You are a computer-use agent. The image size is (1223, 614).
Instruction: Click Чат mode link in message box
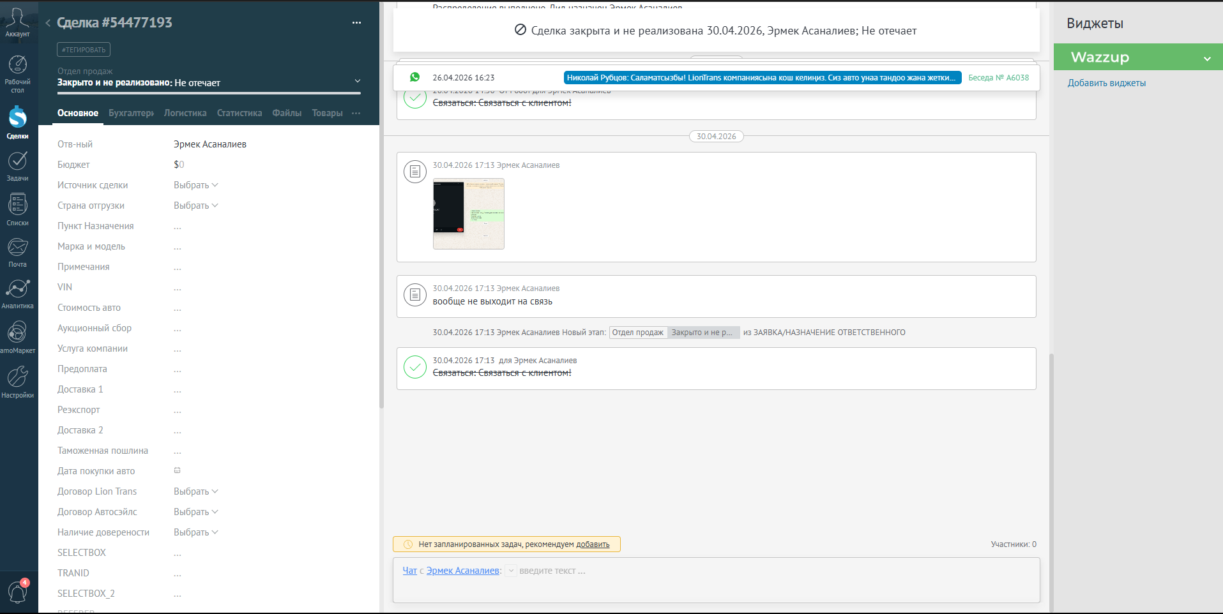tap(409, 571)
